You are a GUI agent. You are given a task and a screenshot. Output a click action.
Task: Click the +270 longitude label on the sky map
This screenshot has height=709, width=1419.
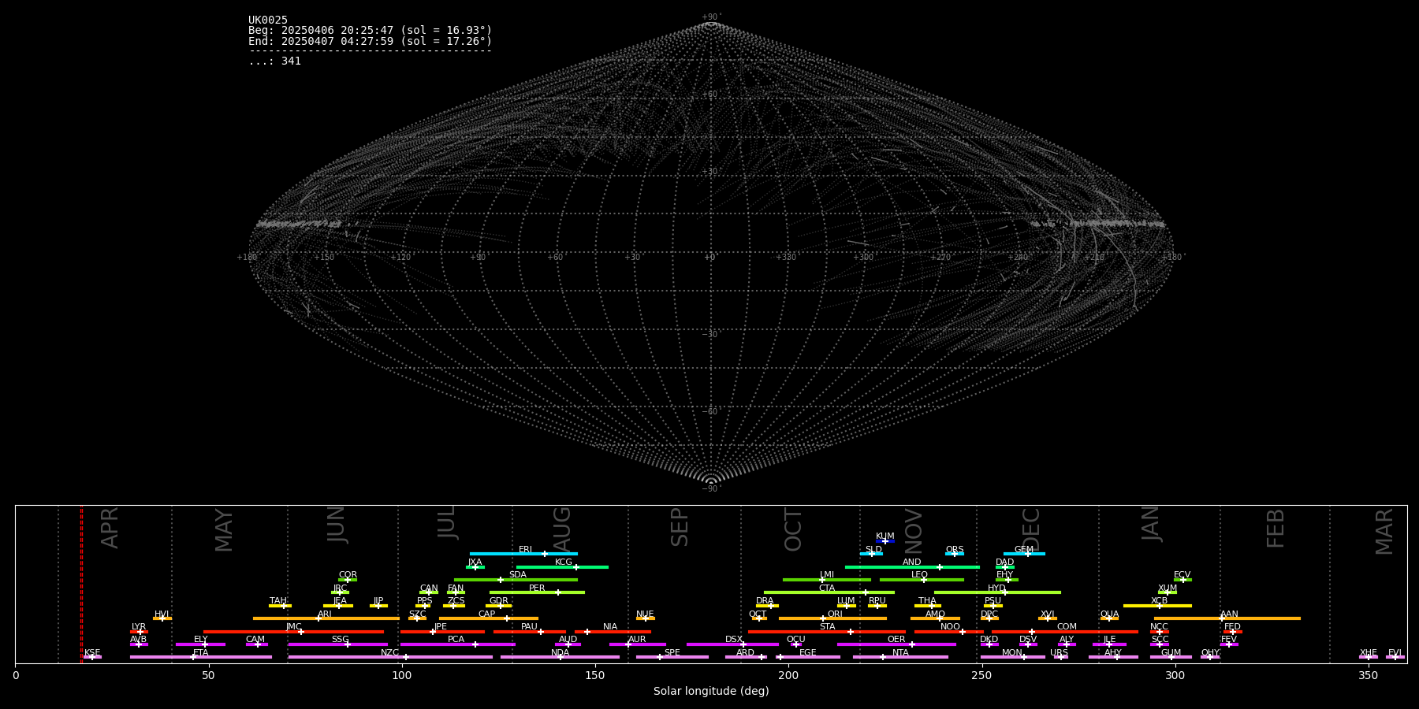pos(940,258)
